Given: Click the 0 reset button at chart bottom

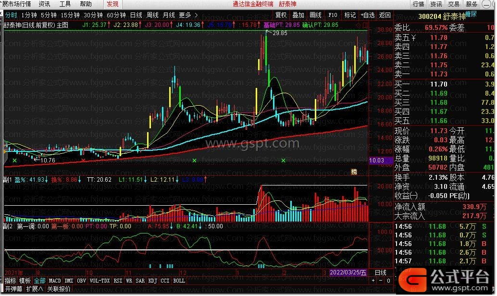Looking at the screenshot, I should pos(388,281).
